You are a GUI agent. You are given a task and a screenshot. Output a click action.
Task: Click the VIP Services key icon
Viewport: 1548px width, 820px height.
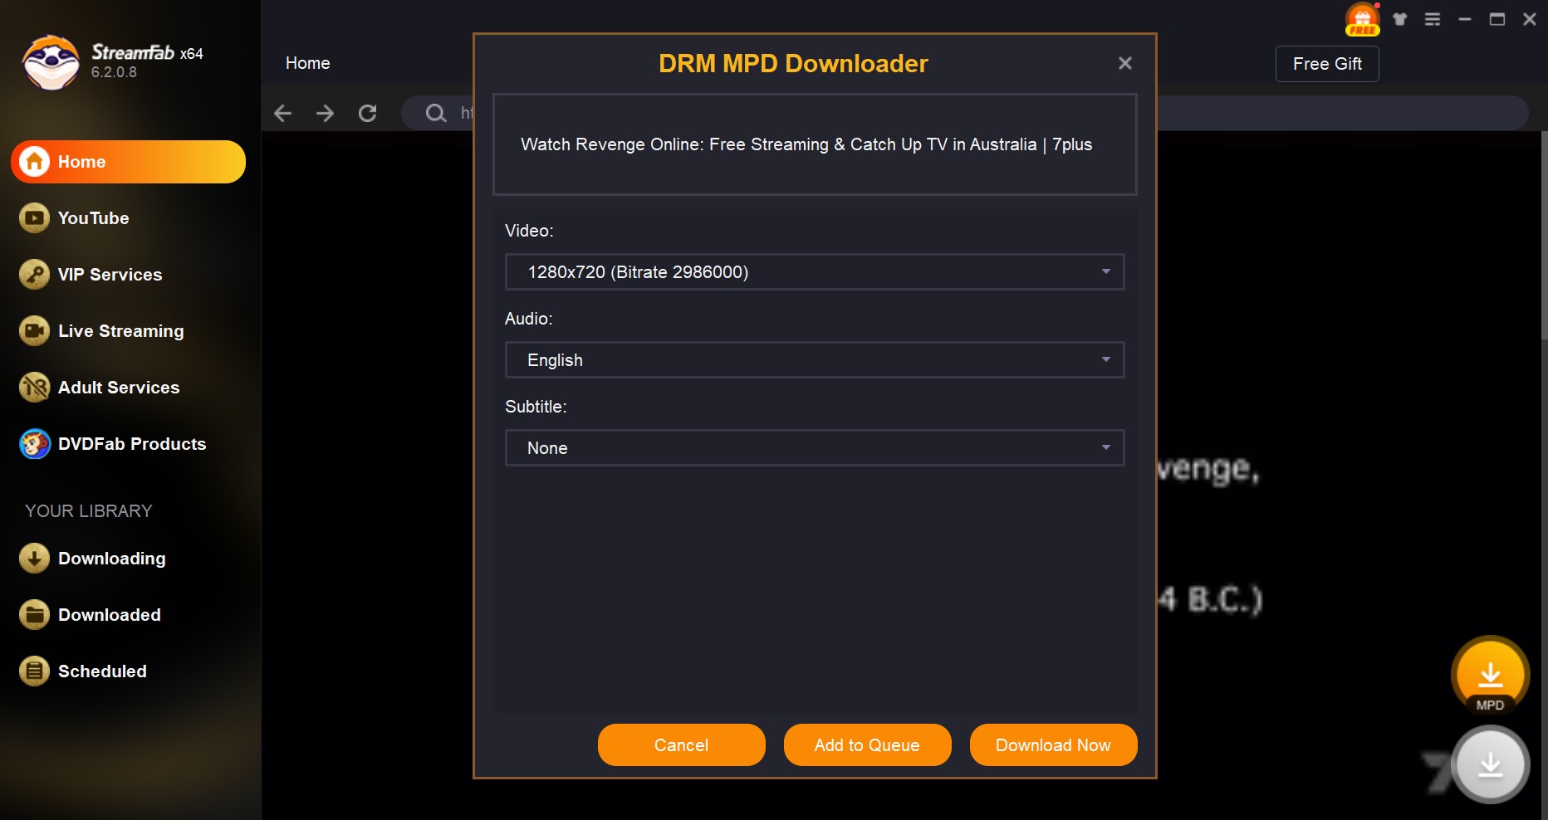[x=34, y=275]
